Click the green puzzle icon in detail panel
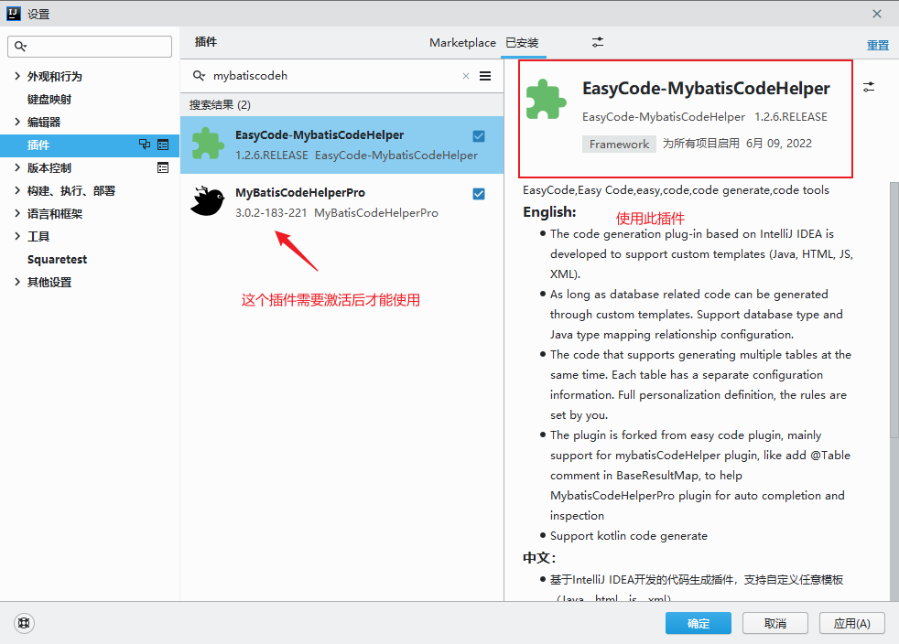Image resolution: width=899 pixels, height=644 pixels. click(547, 100)
